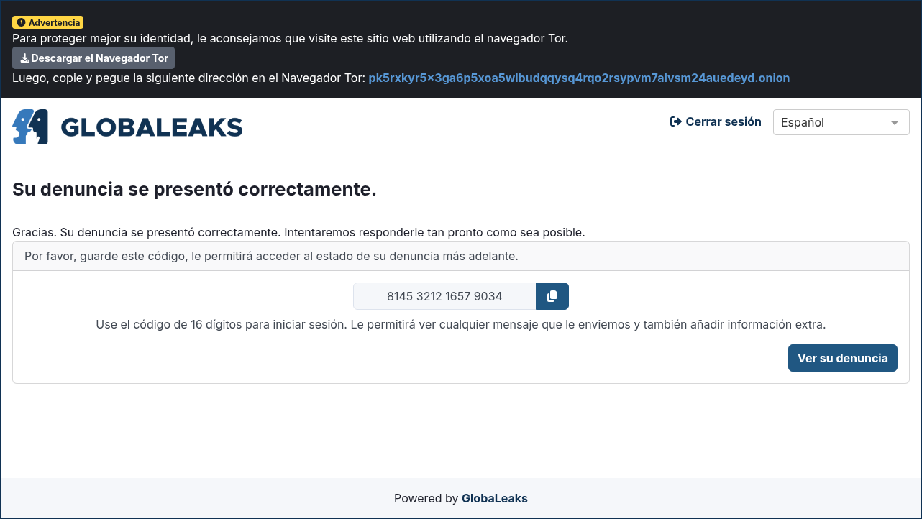
Task: Open your report with Ver su denuncia
Action: [843, 358]
